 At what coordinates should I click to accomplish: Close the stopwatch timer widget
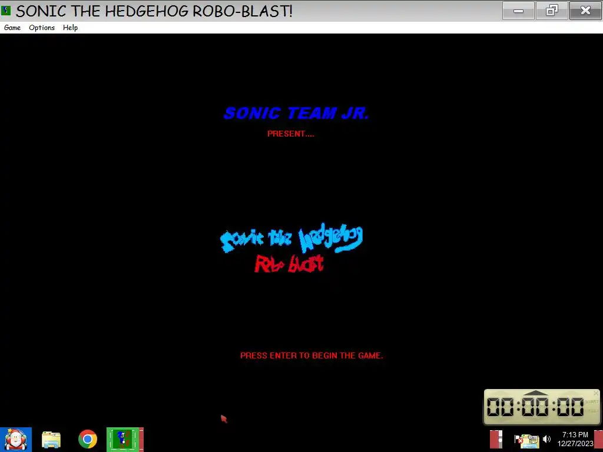pyautogui.click(x=596, y=393)
